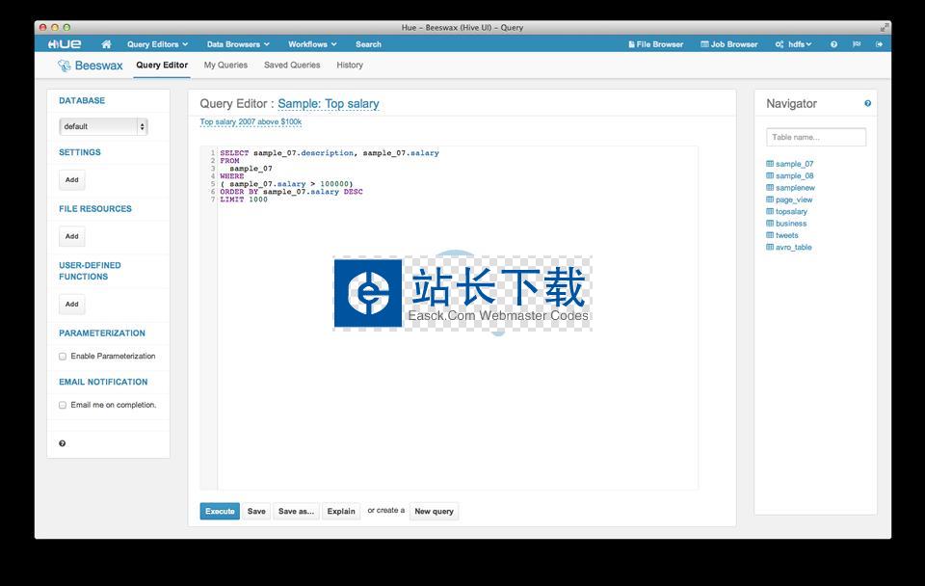Click the flag tour icon in top bar
Screen dimensions: 925x586
[x=857, y=44]
